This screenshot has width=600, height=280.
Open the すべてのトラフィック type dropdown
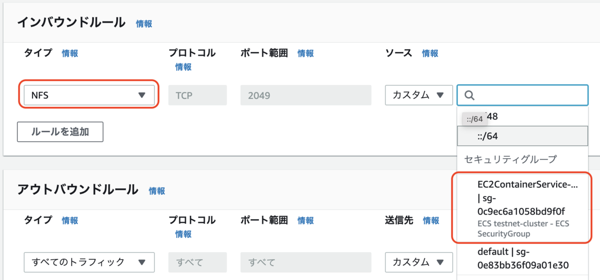(x=89, y=262)
